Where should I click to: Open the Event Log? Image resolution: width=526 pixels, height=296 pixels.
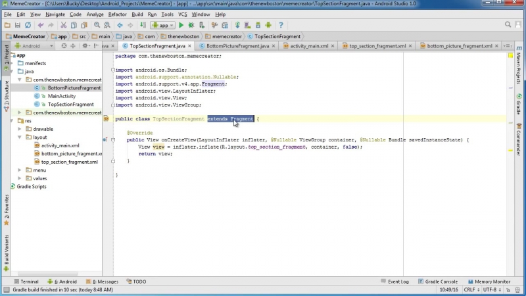coord(395,282)
